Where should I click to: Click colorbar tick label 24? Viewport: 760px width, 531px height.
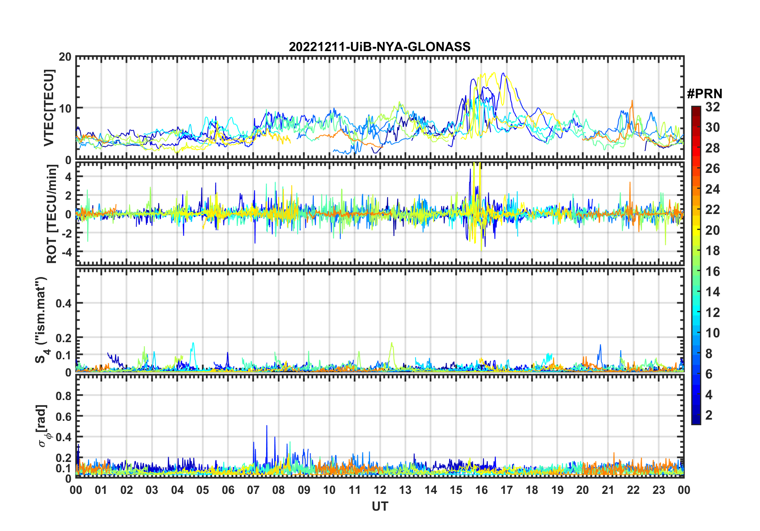(x=712, y=189)
